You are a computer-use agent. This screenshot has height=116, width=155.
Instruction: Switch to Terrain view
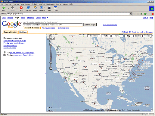click(x=147, y=36)
